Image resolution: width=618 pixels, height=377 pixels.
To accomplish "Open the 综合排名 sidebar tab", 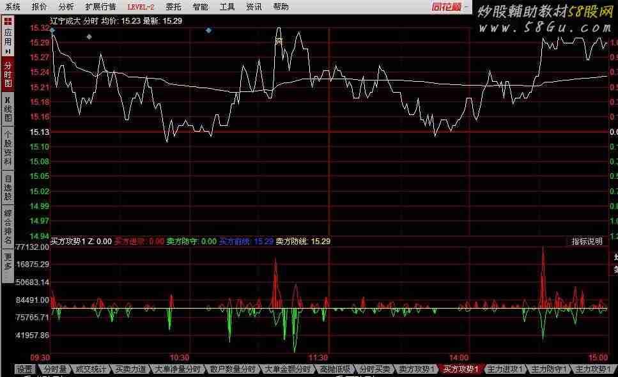I will (x=8, y=226).
